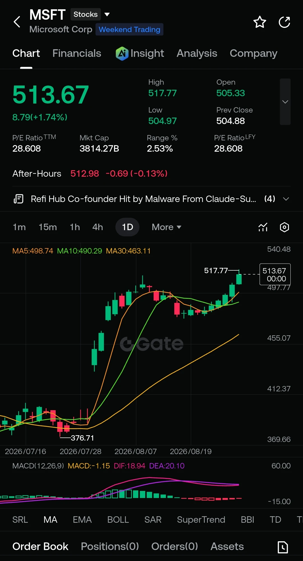Select the 1D timeframe
The height and width of the screenshot is (561, 303).
pos(127,227)
